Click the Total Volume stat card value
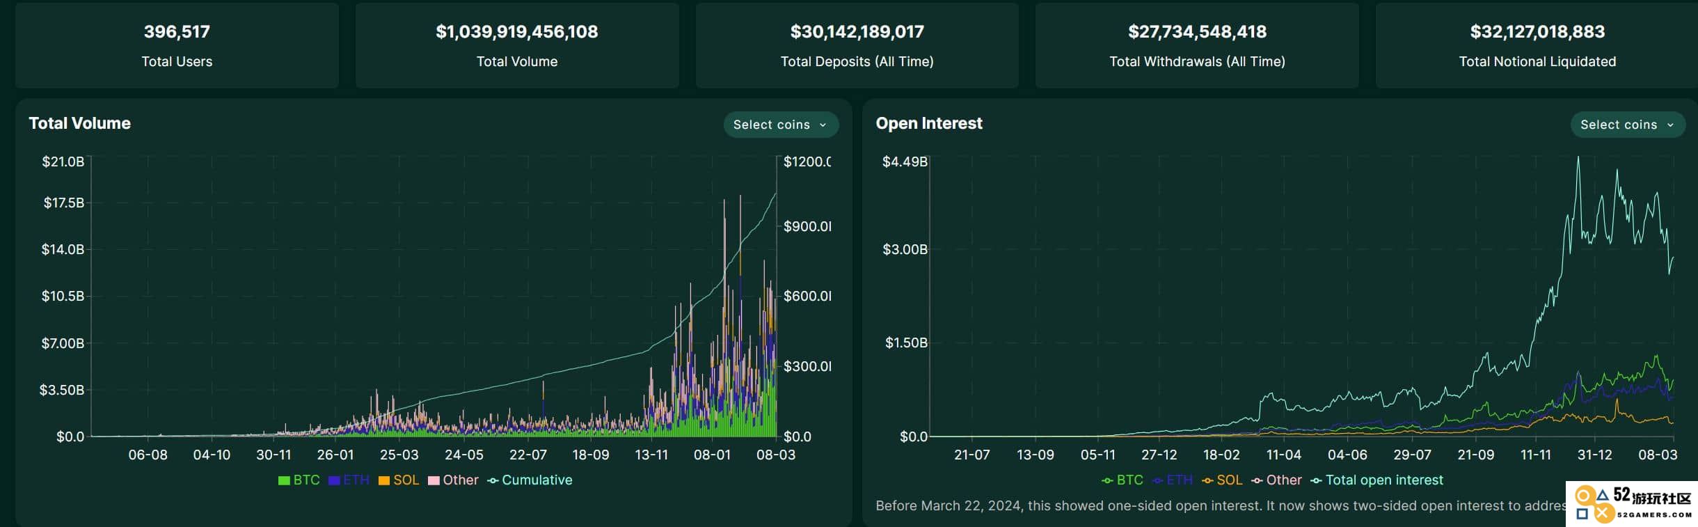Screen dimensions: 1698x527 tap(517, 31)
